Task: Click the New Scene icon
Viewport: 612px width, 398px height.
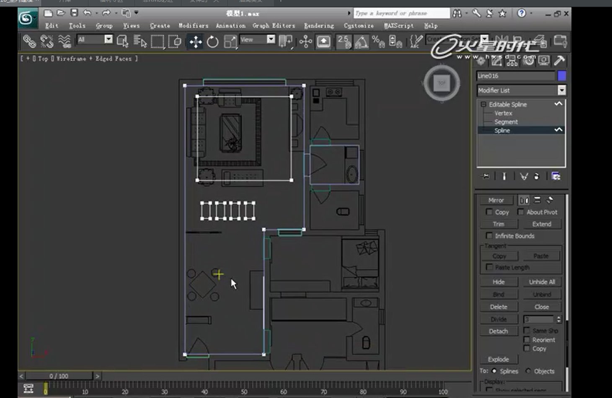Action: click(48, 13)
